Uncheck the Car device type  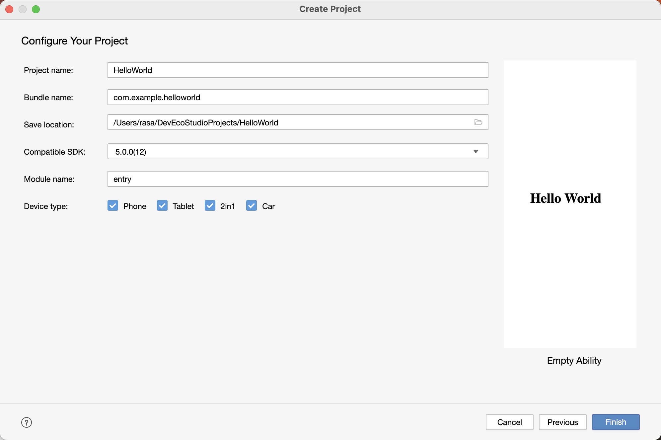[x=252, y=206]
